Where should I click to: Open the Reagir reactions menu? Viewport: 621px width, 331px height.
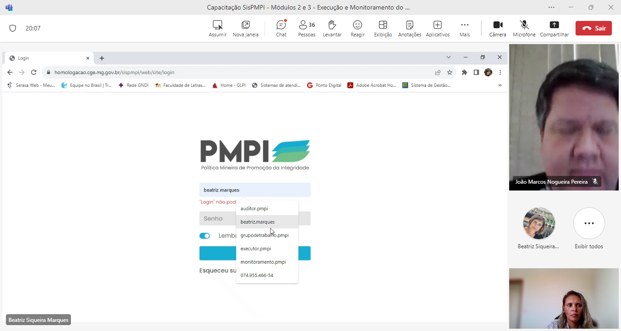tap(358, 28)
